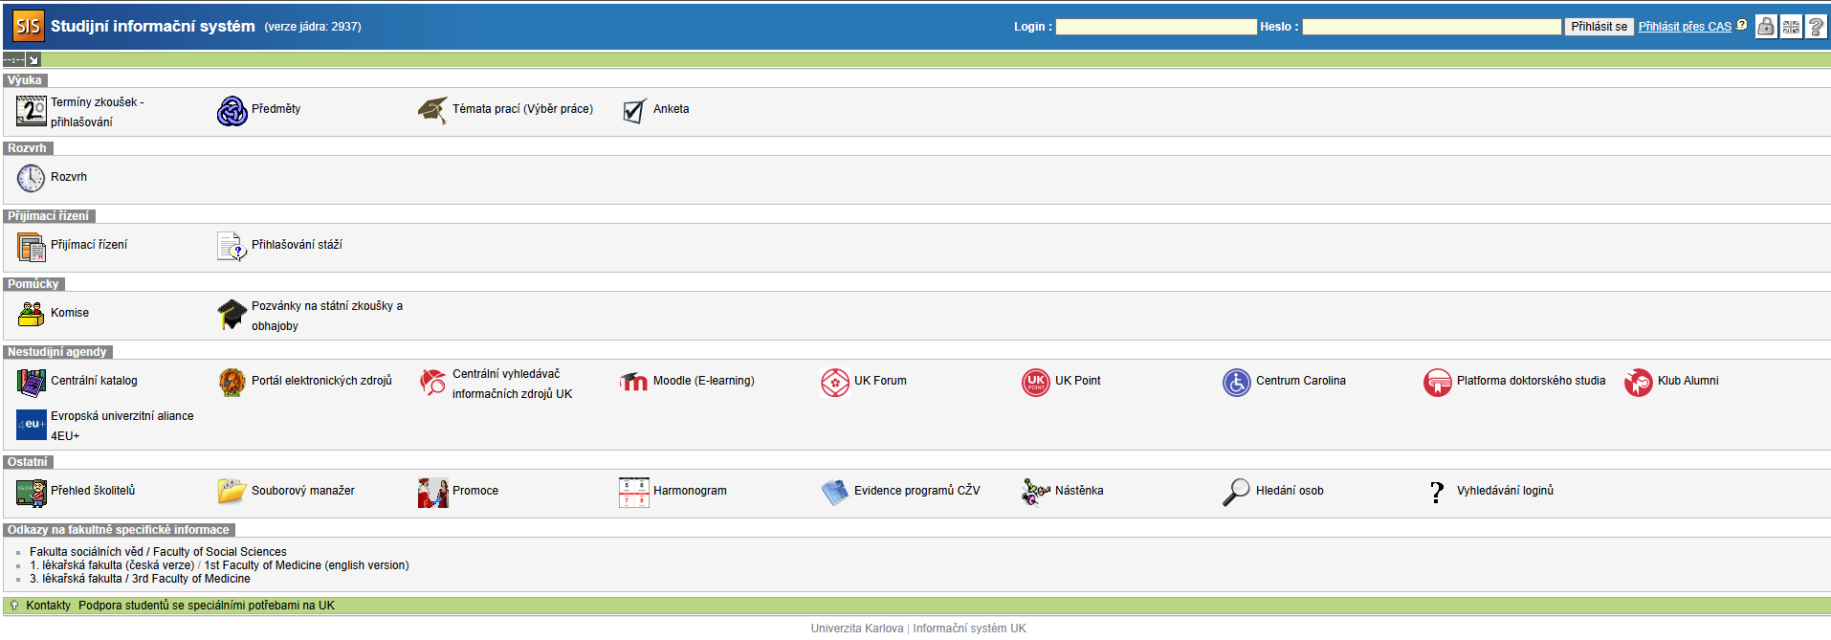The height and width of the screenshot is (640, 1831).
Task: Open the Promoce graduates icon
Action: point(433,493)
